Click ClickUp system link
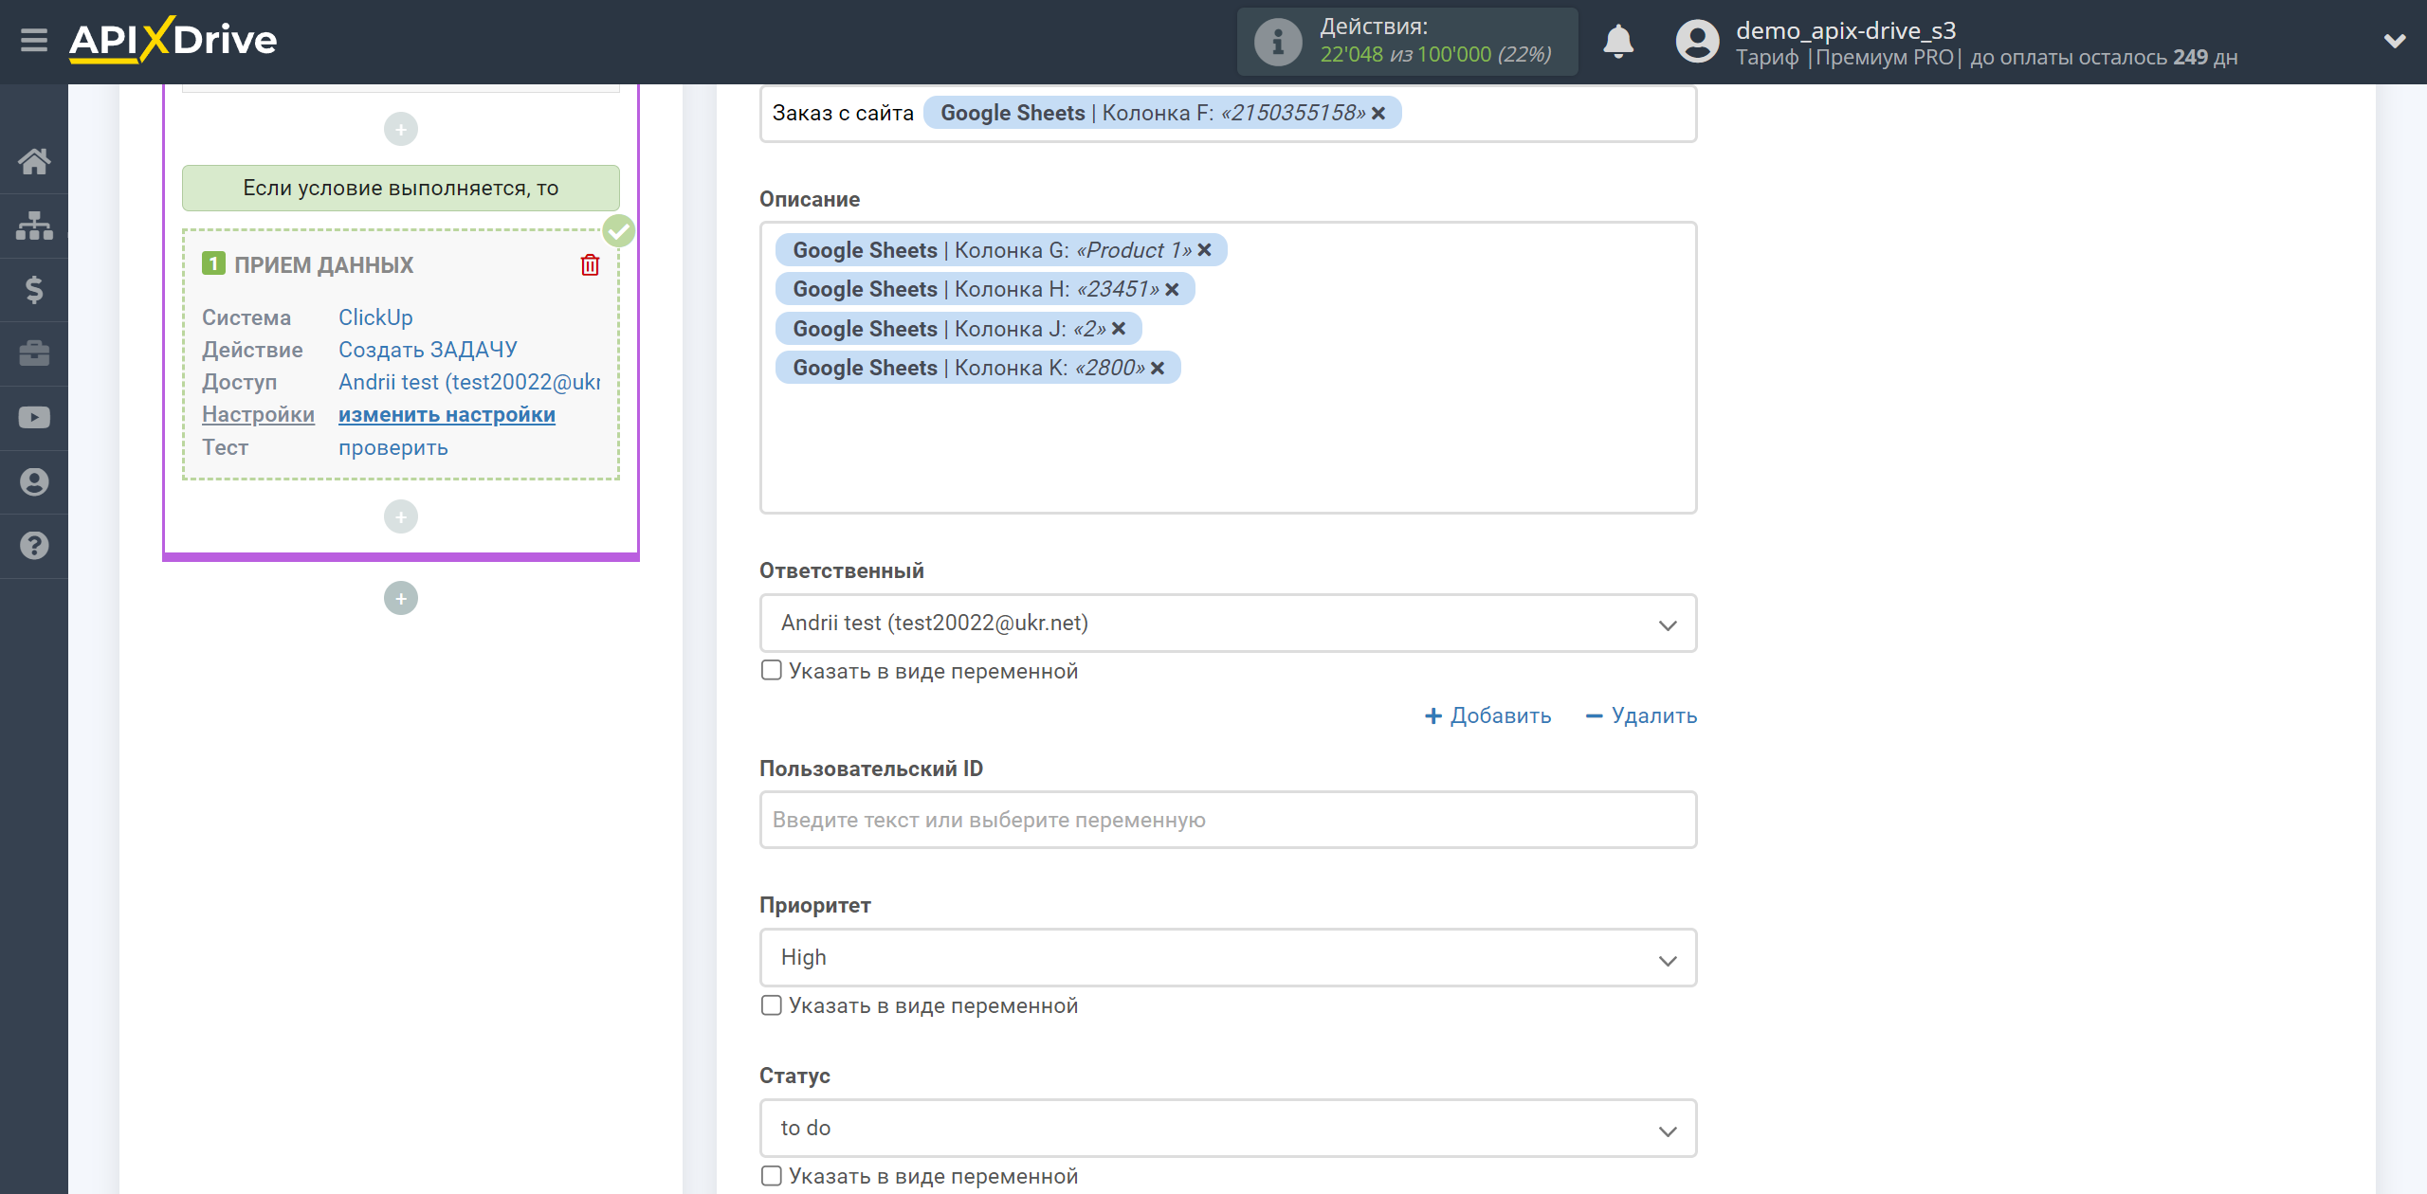Viewport: 2427px width, 1194px height. [375, 317]
